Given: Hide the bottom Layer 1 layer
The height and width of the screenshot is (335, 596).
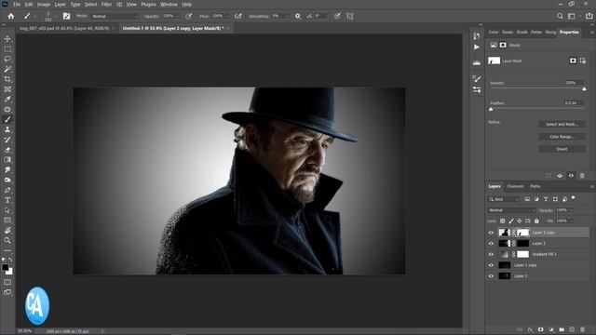Looking at the screenshot, I should [491, 276].
